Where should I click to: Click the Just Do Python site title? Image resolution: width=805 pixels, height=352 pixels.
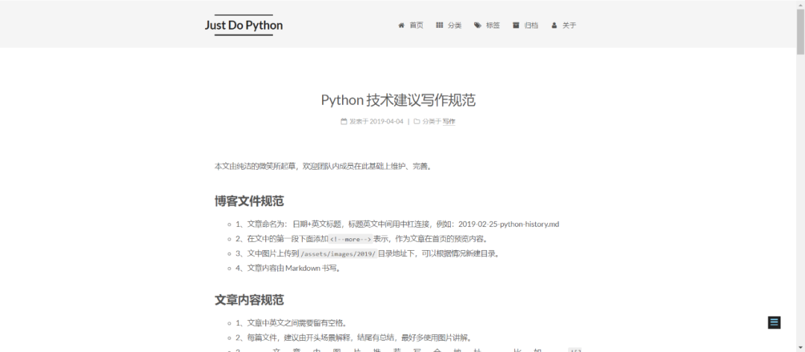click(x=244, y=25)
